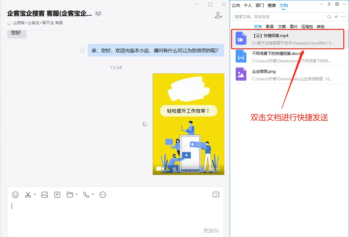Open the image send icon
The image size is (349, 237).
pos(44,195)
